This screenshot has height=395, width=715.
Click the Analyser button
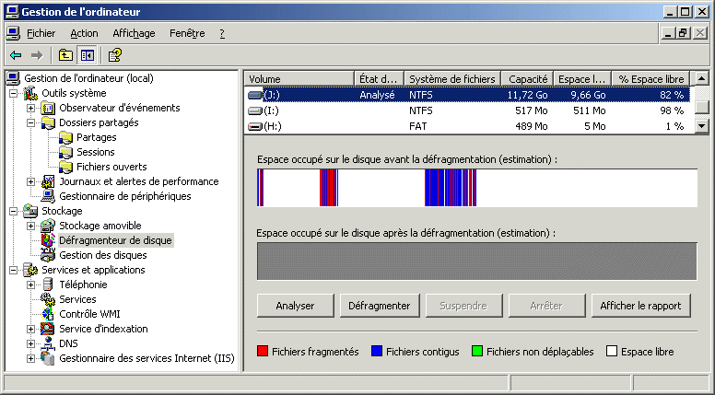pos(295,306)
